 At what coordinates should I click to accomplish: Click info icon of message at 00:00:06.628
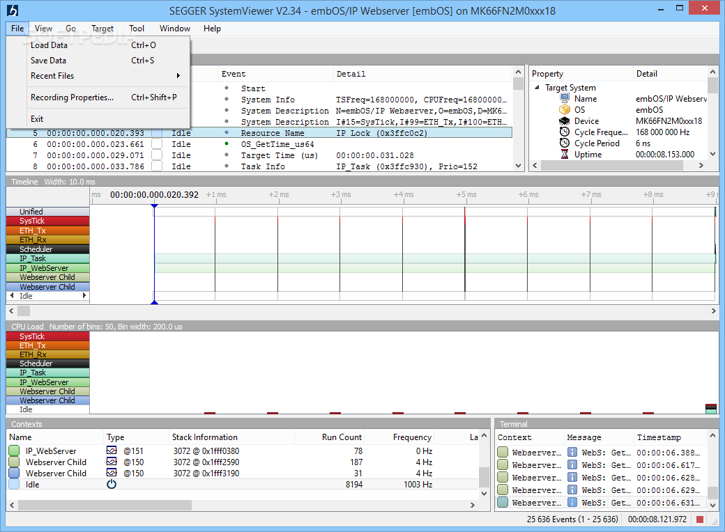coord(572,477)
